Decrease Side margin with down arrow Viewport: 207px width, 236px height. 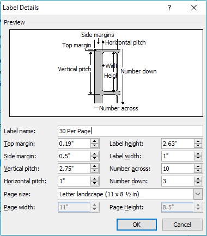[95, 158]
